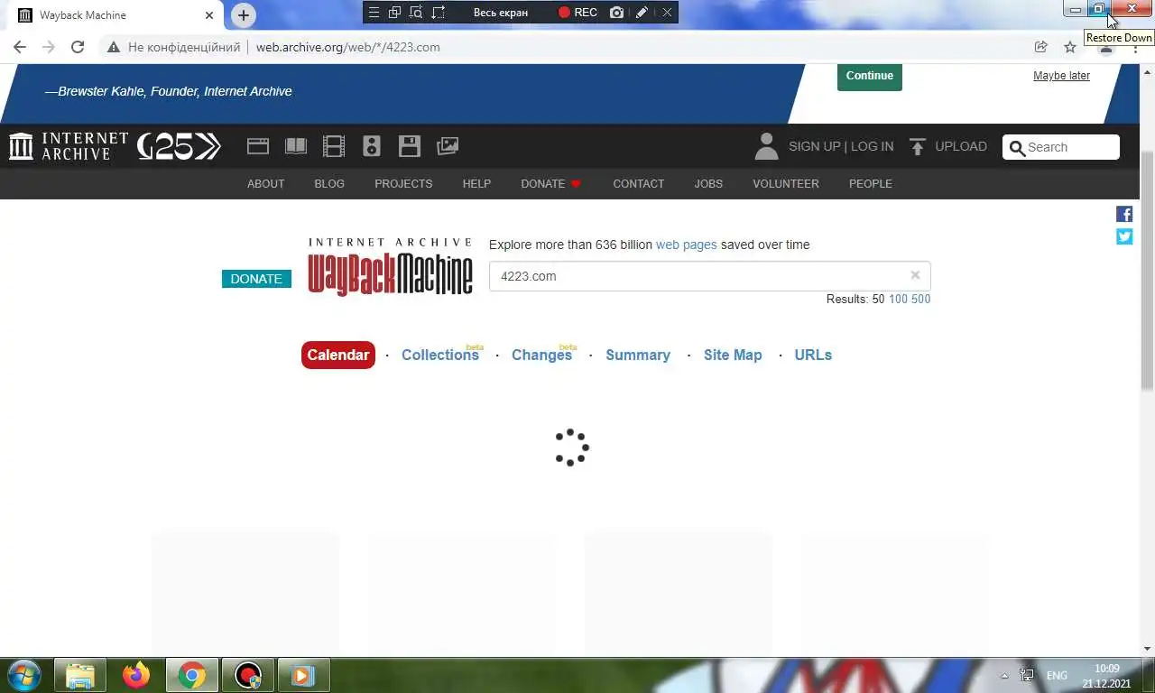Click the Wayback Machine logo
The width and height of the screenshot is (1155, 693).
(390, 267)
